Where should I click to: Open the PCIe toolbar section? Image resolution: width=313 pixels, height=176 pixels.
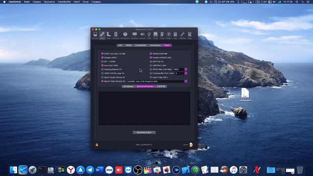pyautogui.click(x=162, y=35)
